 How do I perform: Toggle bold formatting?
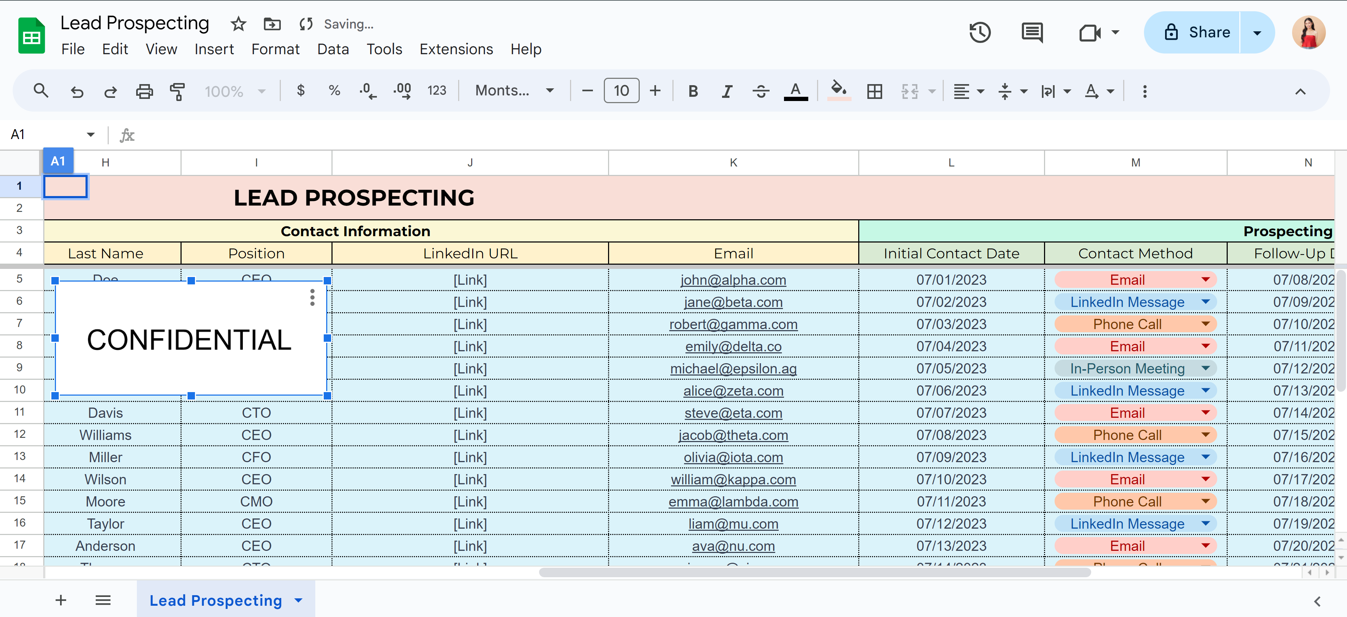[693, 92]
